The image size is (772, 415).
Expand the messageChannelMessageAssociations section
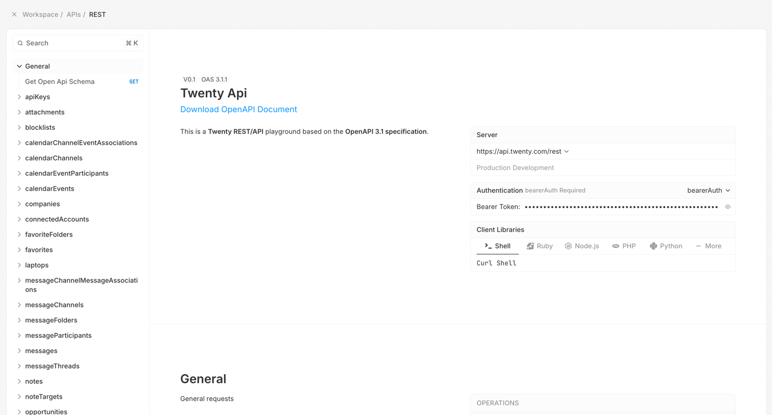[x=19, y=280]
